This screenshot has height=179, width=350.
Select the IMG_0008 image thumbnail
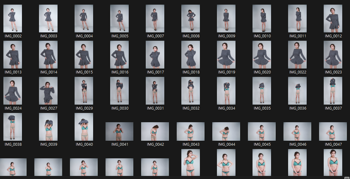coord(191,19)
